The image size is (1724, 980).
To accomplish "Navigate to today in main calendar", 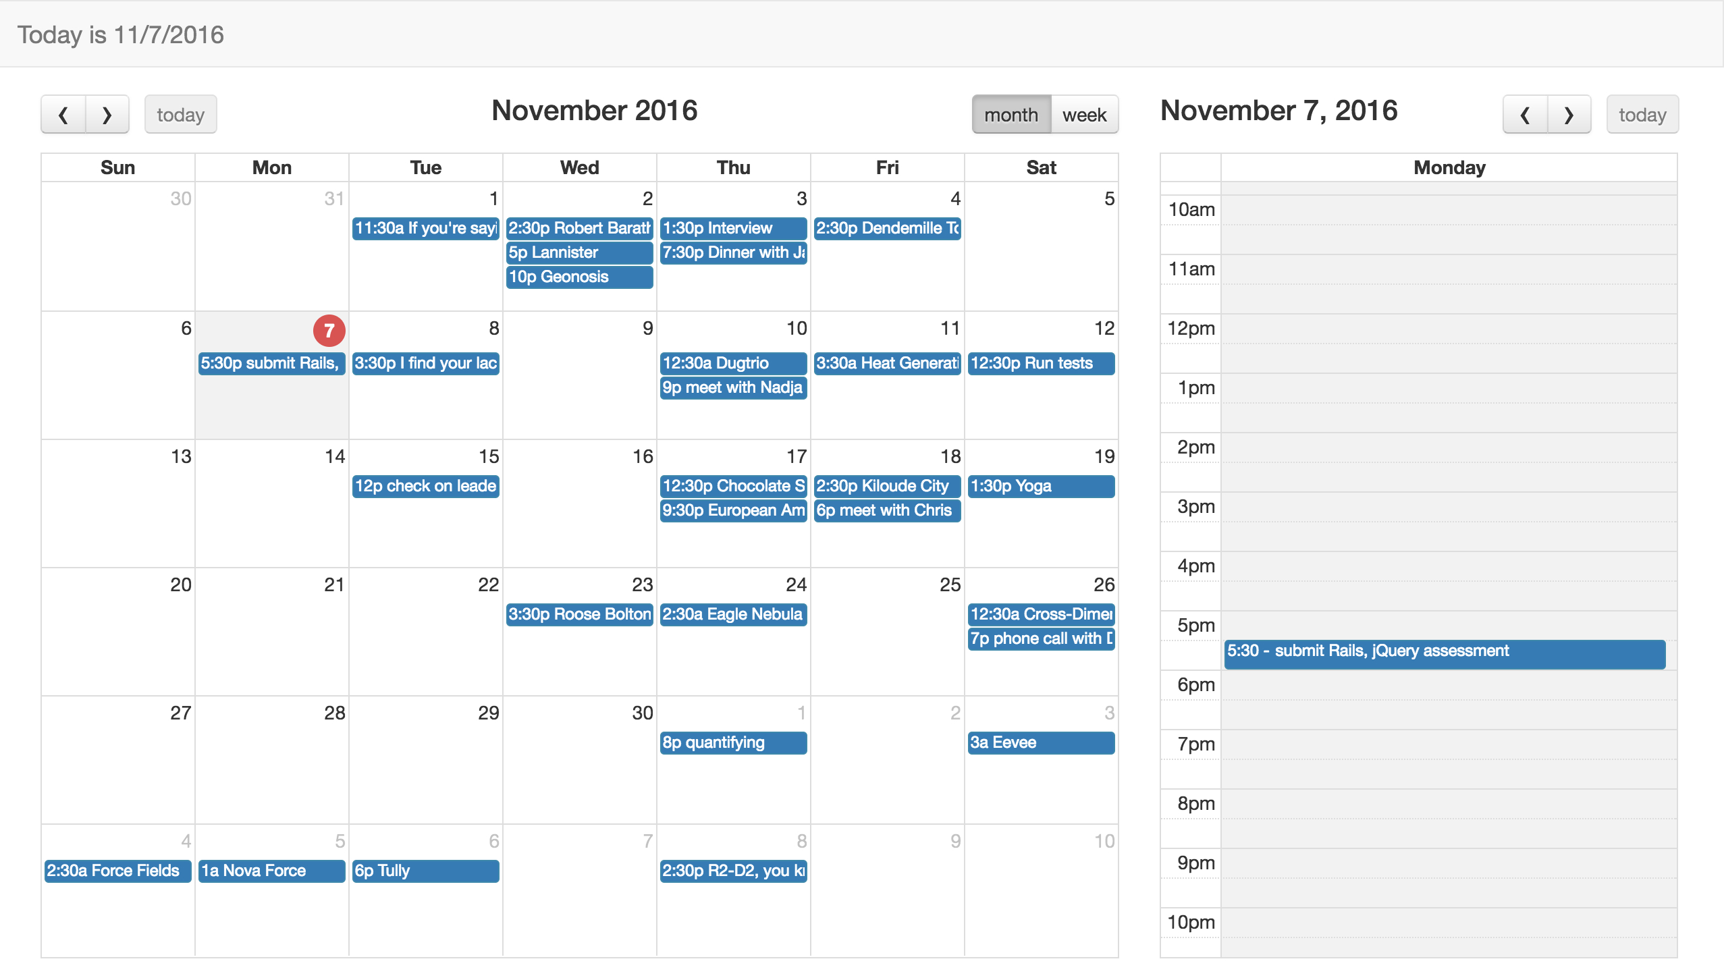I will pos(182,115).
